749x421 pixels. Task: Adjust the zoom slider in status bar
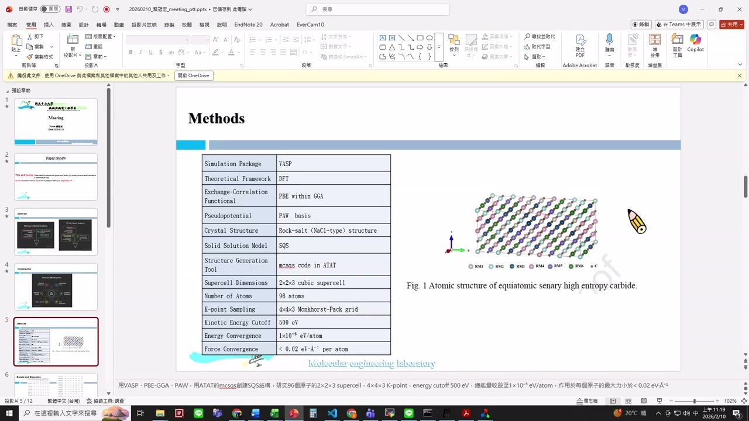(695, 401)
